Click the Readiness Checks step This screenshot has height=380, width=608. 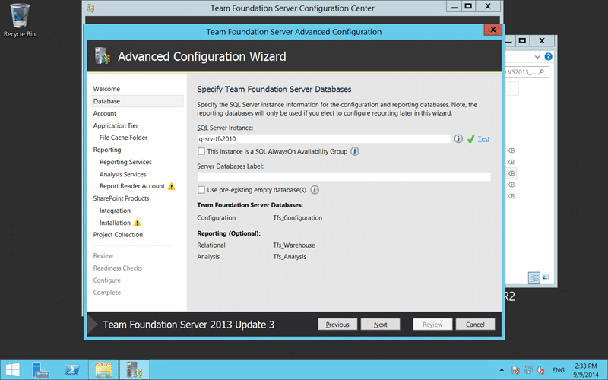point(118,268)
